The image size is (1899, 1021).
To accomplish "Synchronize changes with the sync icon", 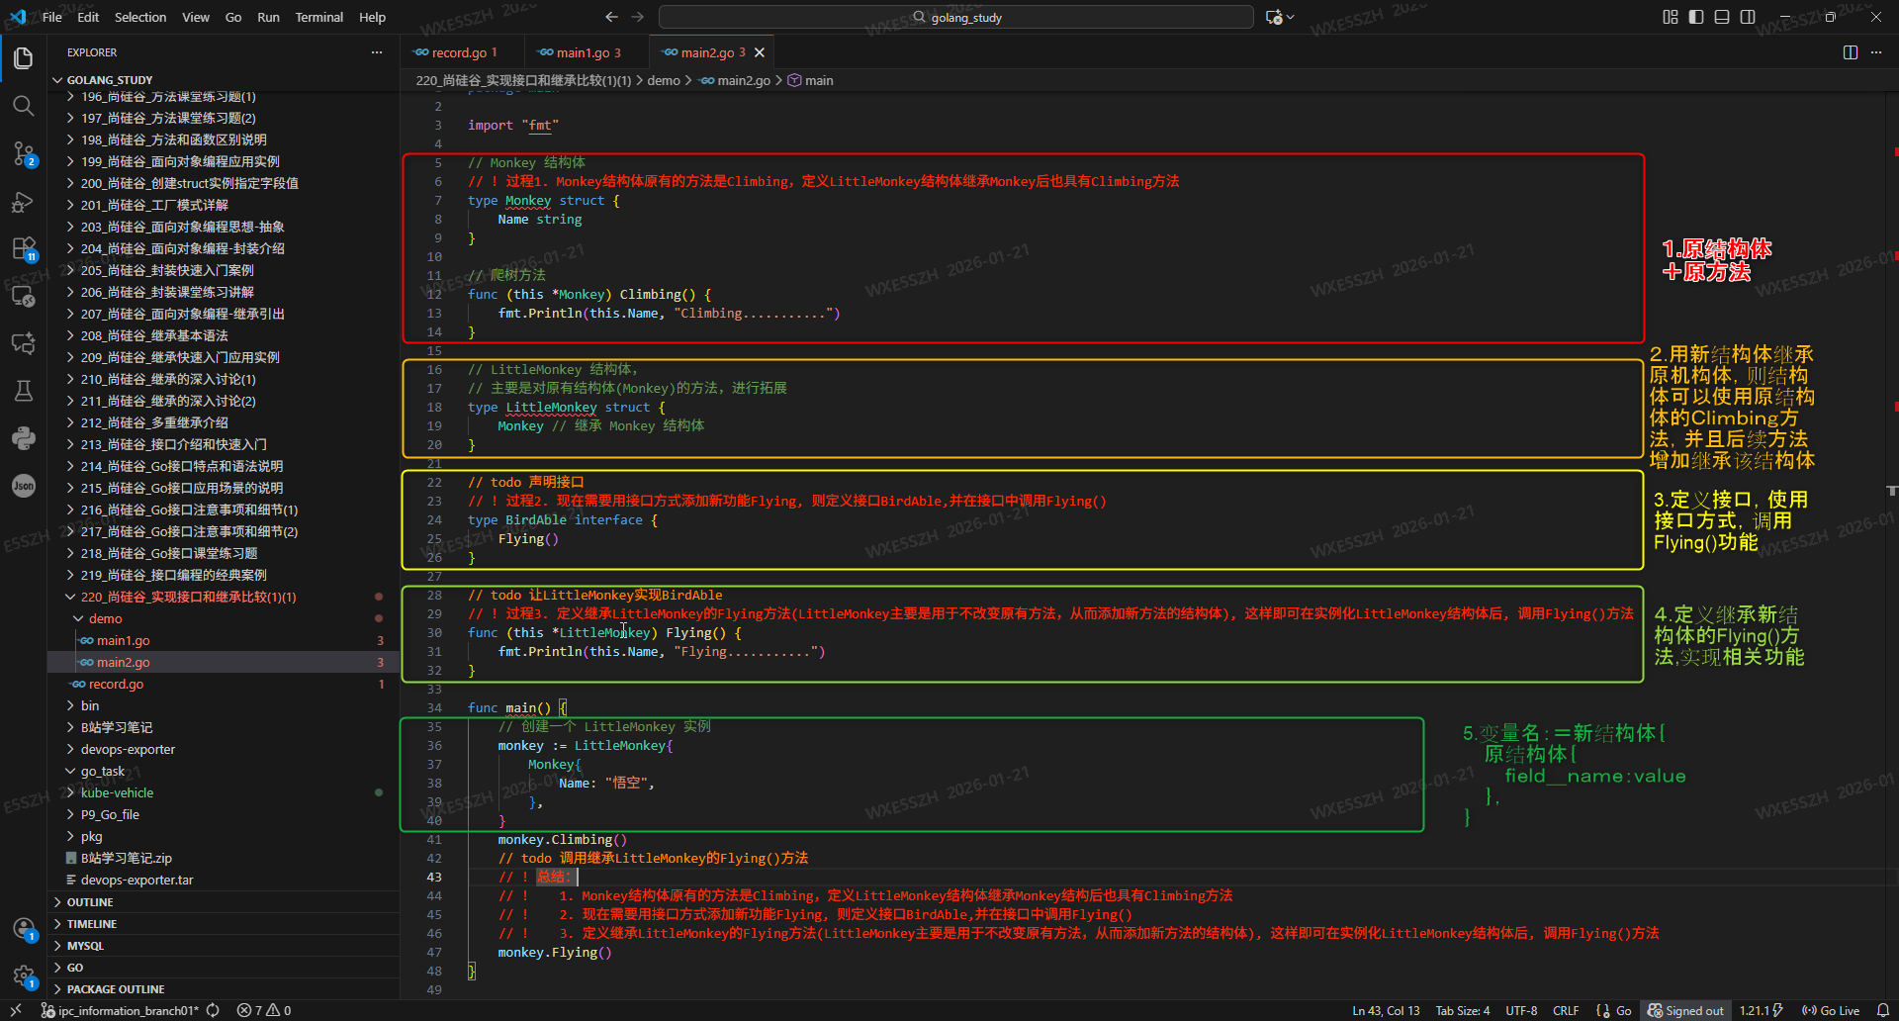I will click(x=213, y=1010).
